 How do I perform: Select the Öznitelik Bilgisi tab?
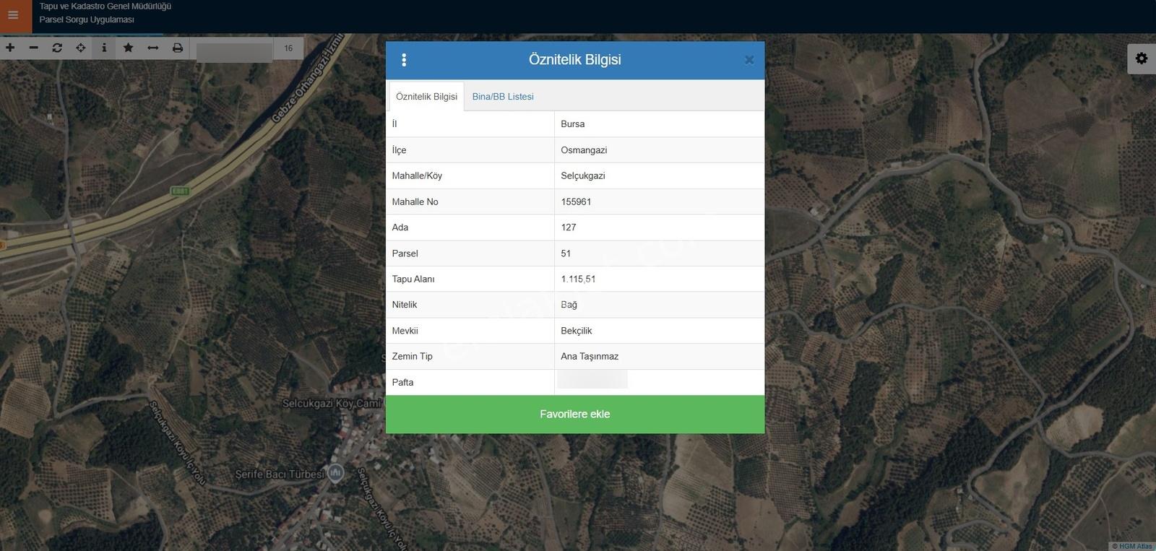(426, 96)
